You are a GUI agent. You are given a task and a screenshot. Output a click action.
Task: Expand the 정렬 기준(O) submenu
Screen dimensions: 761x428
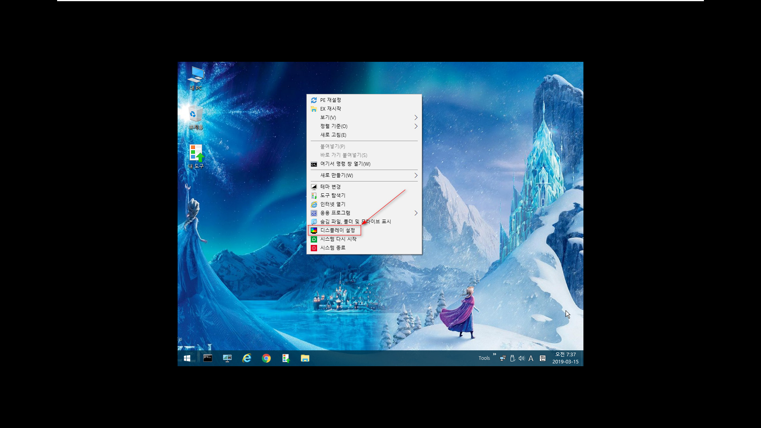(364, 126)
